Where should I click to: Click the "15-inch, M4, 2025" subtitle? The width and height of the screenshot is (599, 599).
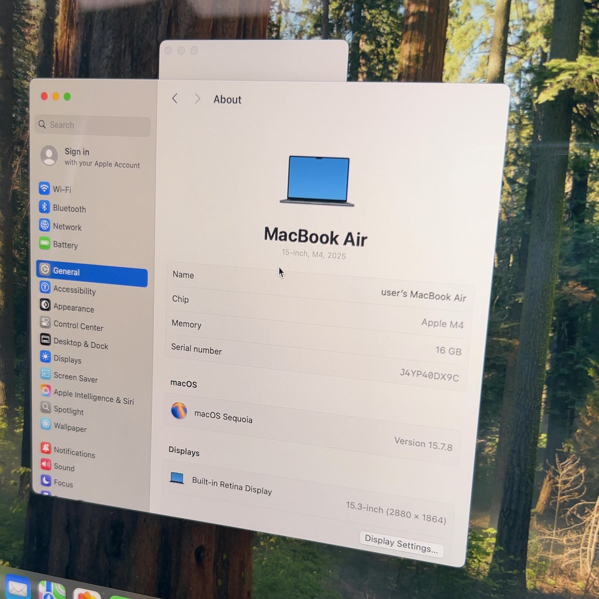tap(313, 254)
